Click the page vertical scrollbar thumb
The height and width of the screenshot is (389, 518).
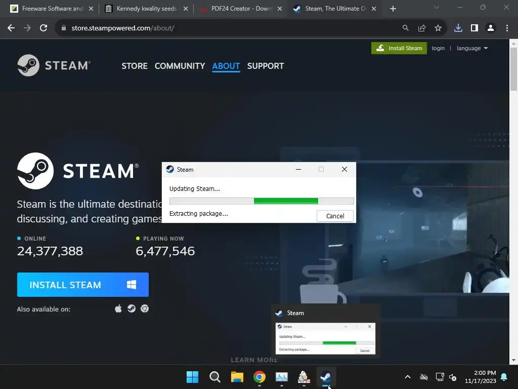[x=513, y=68]
